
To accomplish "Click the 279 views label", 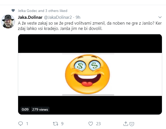I will click(40, 109).
